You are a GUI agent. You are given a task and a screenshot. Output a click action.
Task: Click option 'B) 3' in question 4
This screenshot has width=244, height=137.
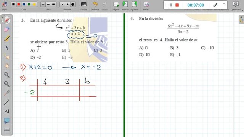tap(174, 48)
